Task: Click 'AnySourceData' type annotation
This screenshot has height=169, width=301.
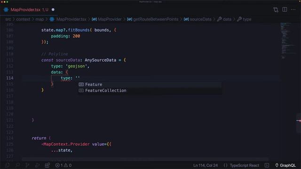Action: click(x=100, y=60)
